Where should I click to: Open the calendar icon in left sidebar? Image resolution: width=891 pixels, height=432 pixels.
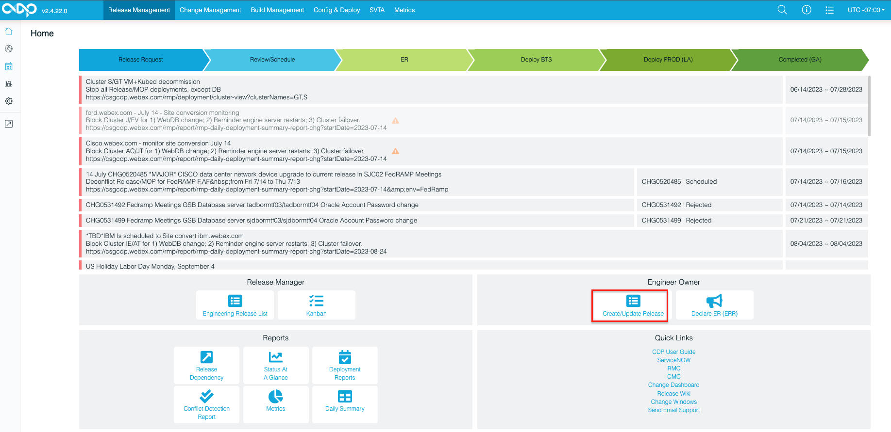pyautogui.click(x=9, y=66)
